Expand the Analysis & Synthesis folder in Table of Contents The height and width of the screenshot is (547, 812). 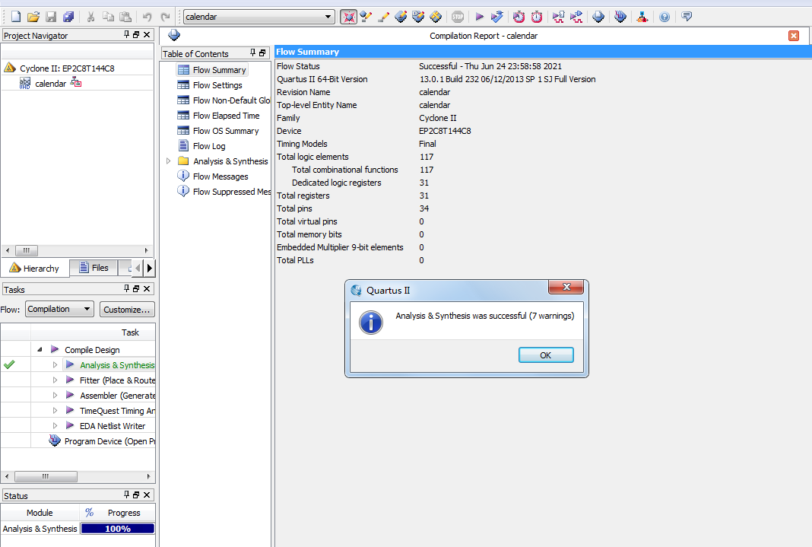coord(168,161)
